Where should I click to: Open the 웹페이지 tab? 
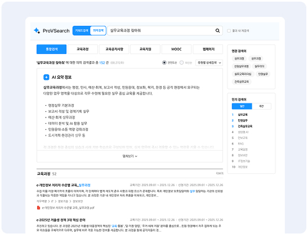[208, 49]
